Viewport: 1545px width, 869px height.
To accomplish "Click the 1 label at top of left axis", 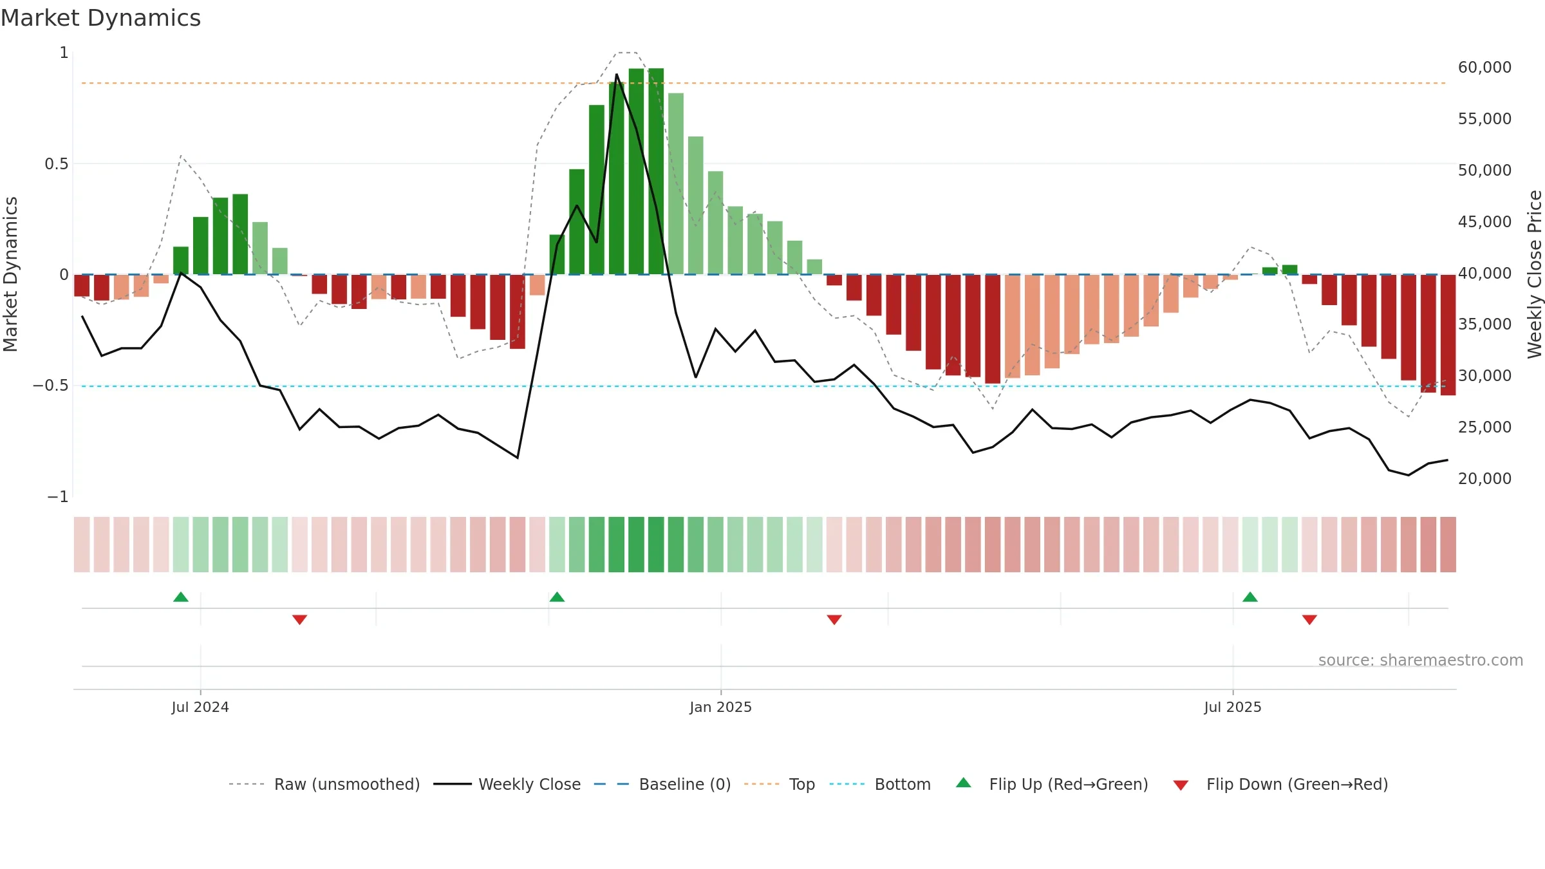I will pyautogui.click(x=64, y=53).
